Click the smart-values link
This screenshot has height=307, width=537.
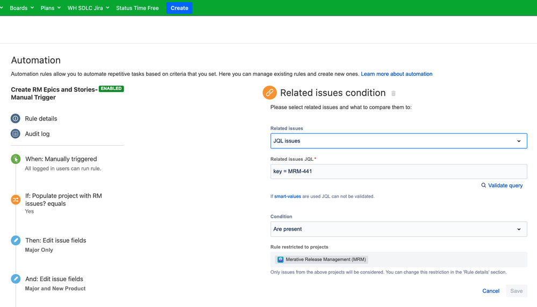pyautogui.click(x=288, y=196)
